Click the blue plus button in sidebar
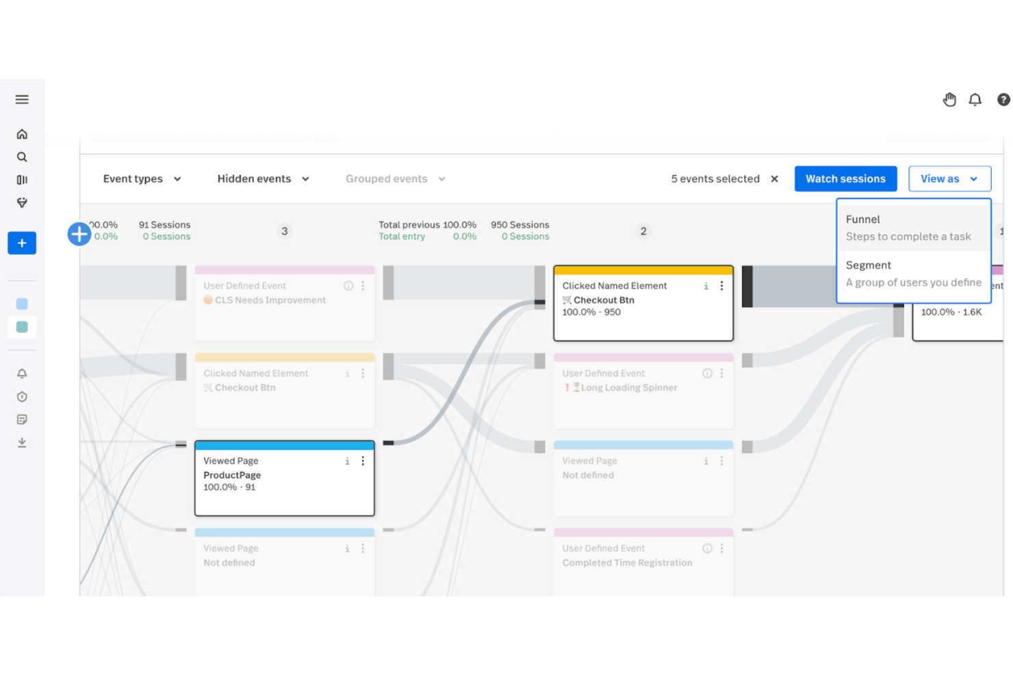This screenshot has width=1013, height=675. coord(22,243)
